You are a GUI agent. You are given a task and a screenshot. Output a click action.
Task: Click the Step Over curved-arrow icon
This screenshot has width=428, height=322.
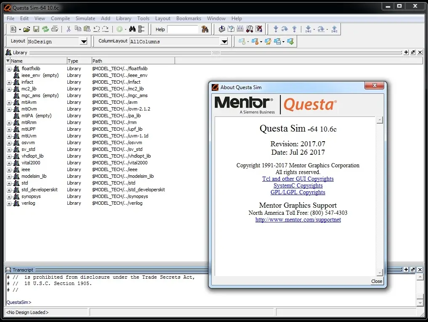pyautogui.click(x=284, y=29)
